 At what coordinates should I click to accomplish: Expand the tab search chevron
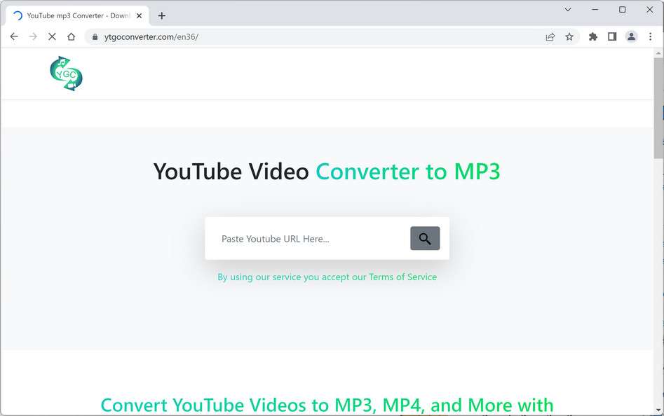(568, 9)
